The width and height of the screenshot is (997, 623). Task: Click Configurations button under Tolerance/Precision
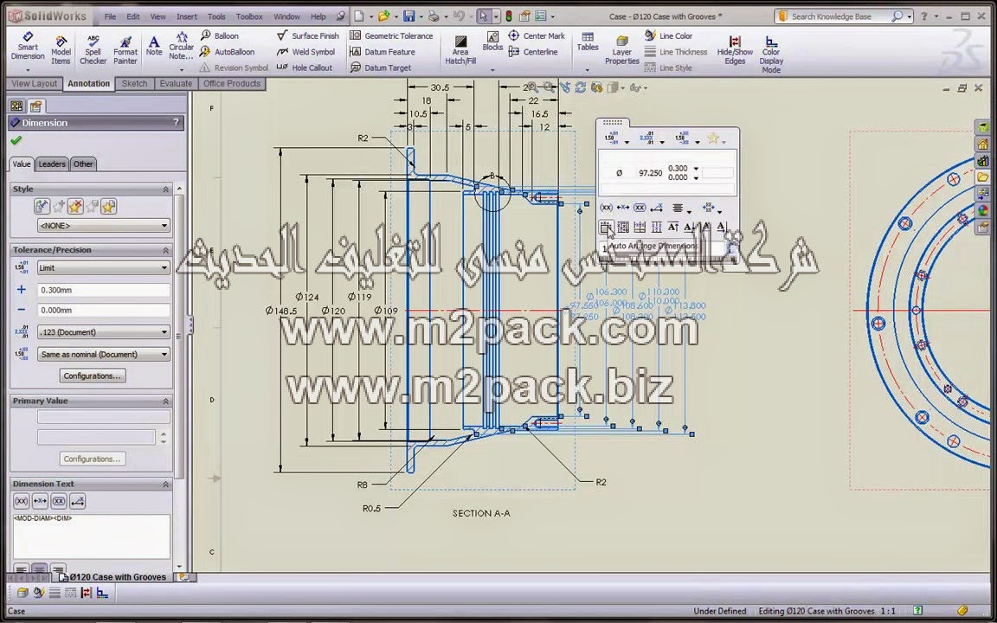[93, 376]
